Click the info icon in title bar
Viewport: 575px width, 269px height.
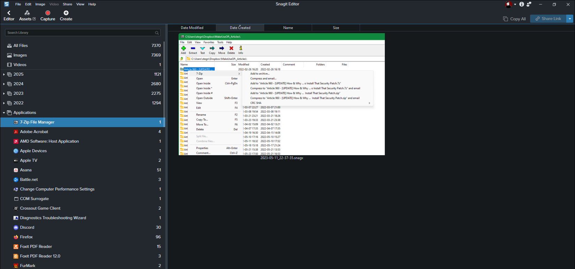pyautogui.click(x=522, y=4)
